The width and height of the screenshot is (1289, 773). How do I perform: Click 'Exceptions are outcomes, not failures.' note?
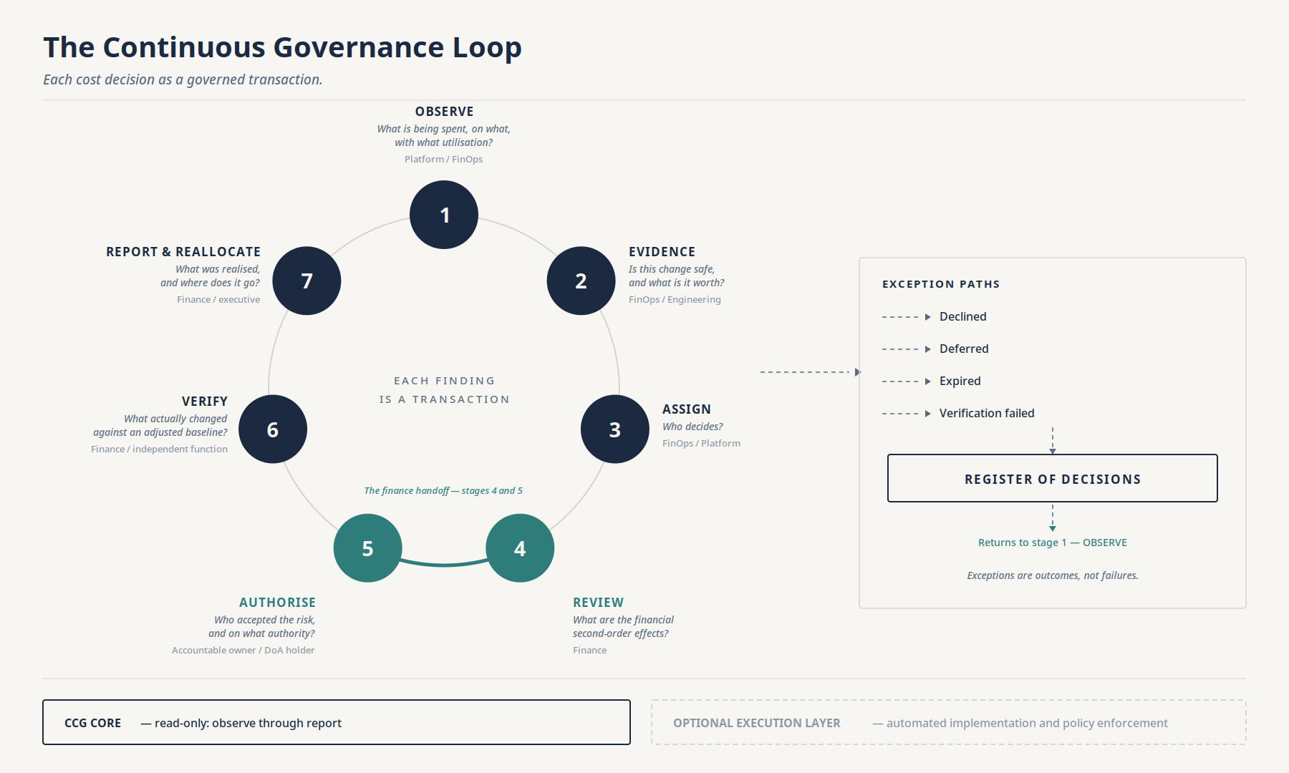1053,575
